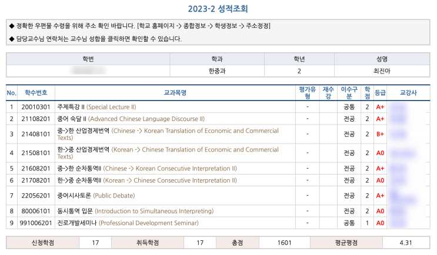Image resolution: width=437 pixels, height=255 pixels.
Task: Open professor contact for 주제특강 II row
Action: (x=398, y=107)
